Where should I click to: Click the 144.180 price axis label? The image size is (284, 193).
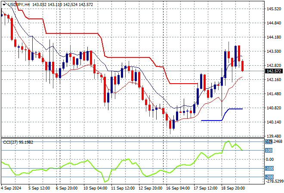(x=274, y=37)
